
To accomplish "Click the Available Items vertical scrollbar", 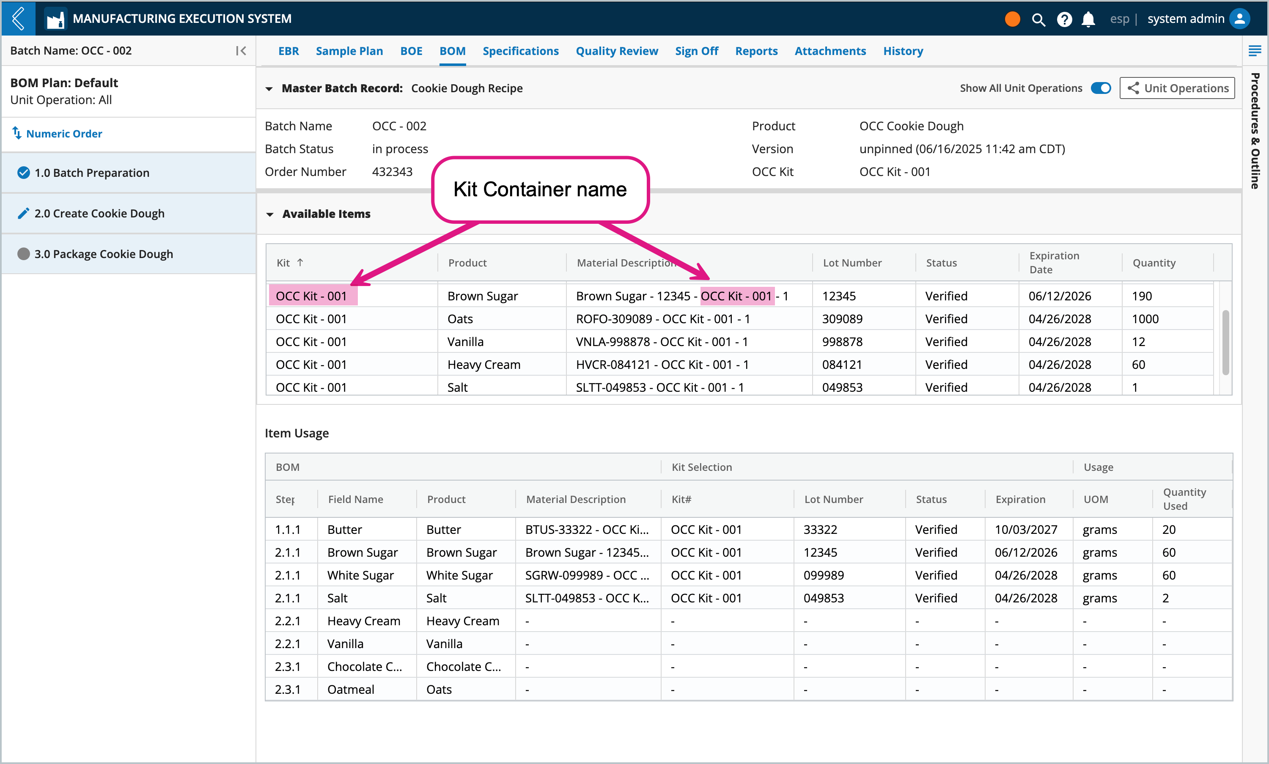I will click(x=1225, y=342).
